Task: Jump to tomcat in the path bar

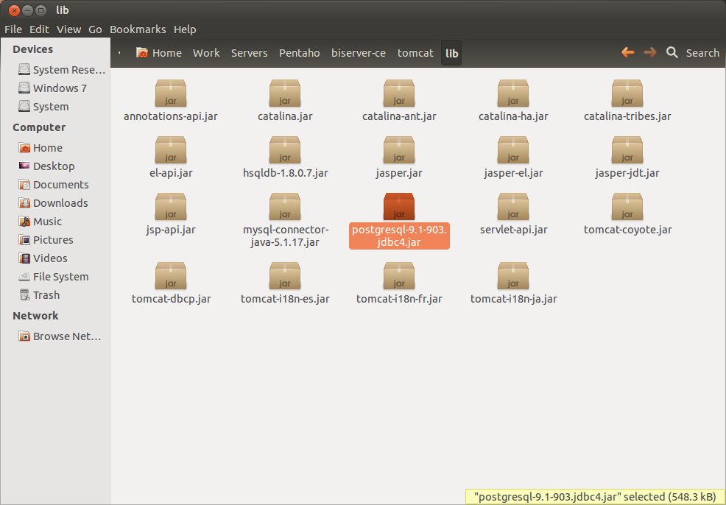Action: 415,53
